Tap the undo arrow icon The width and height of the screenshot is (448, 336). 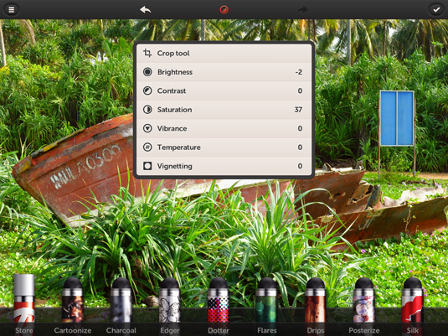(x=146, y=10)
